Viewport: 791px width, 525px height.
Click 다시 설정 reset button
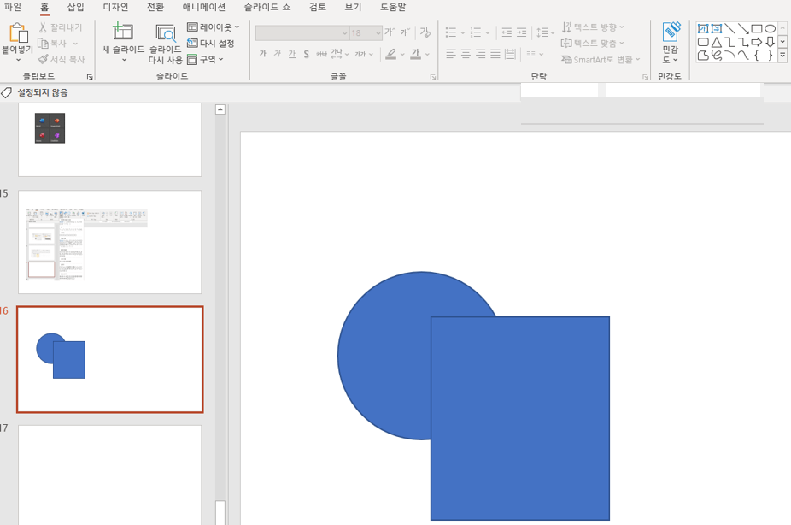pos(210,44)
